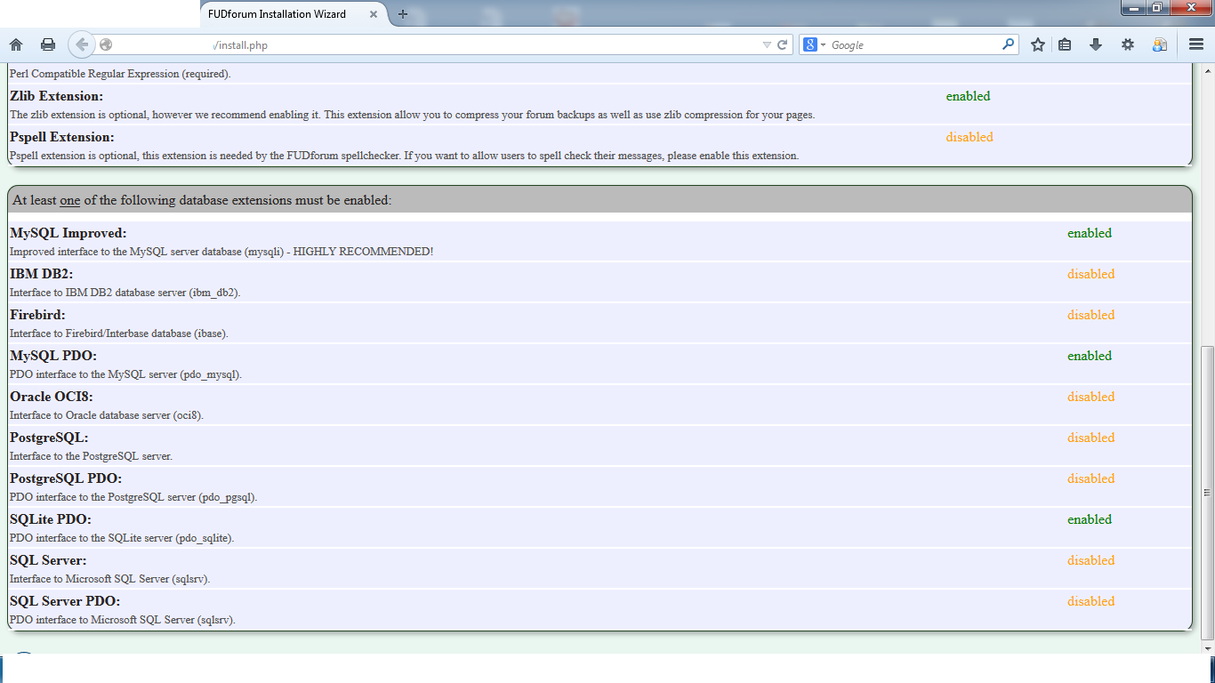Click 'Perl Compatible Regular Expression (required).' text
The image size is (1215, 683).
pyautogui.click(x=120, y=74)
